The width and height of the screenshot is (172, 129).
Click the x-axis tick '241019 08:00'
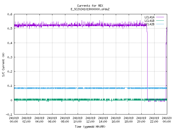(x=65, y=120)
